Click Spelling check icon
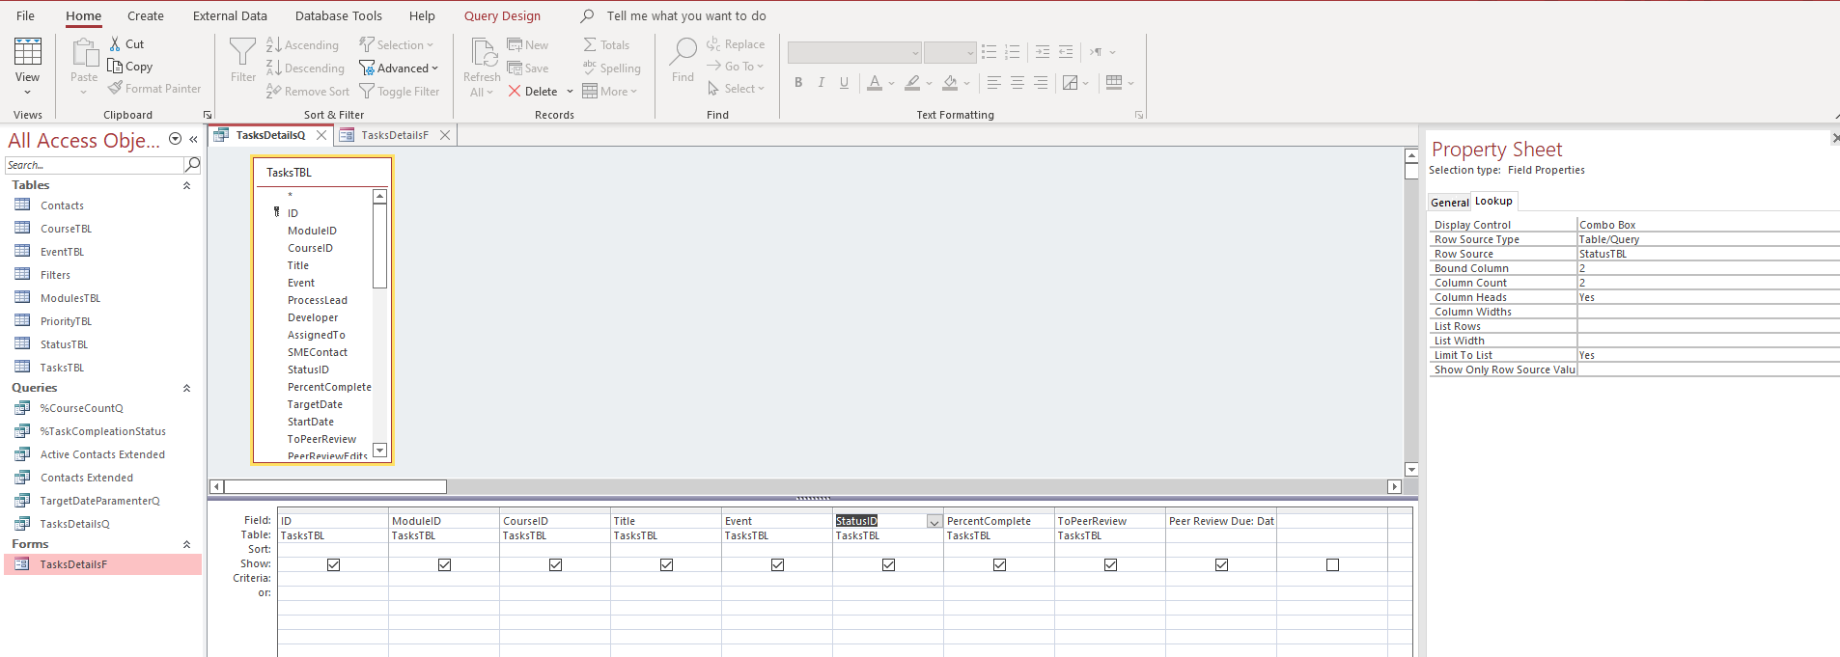 tap(590, 68)
